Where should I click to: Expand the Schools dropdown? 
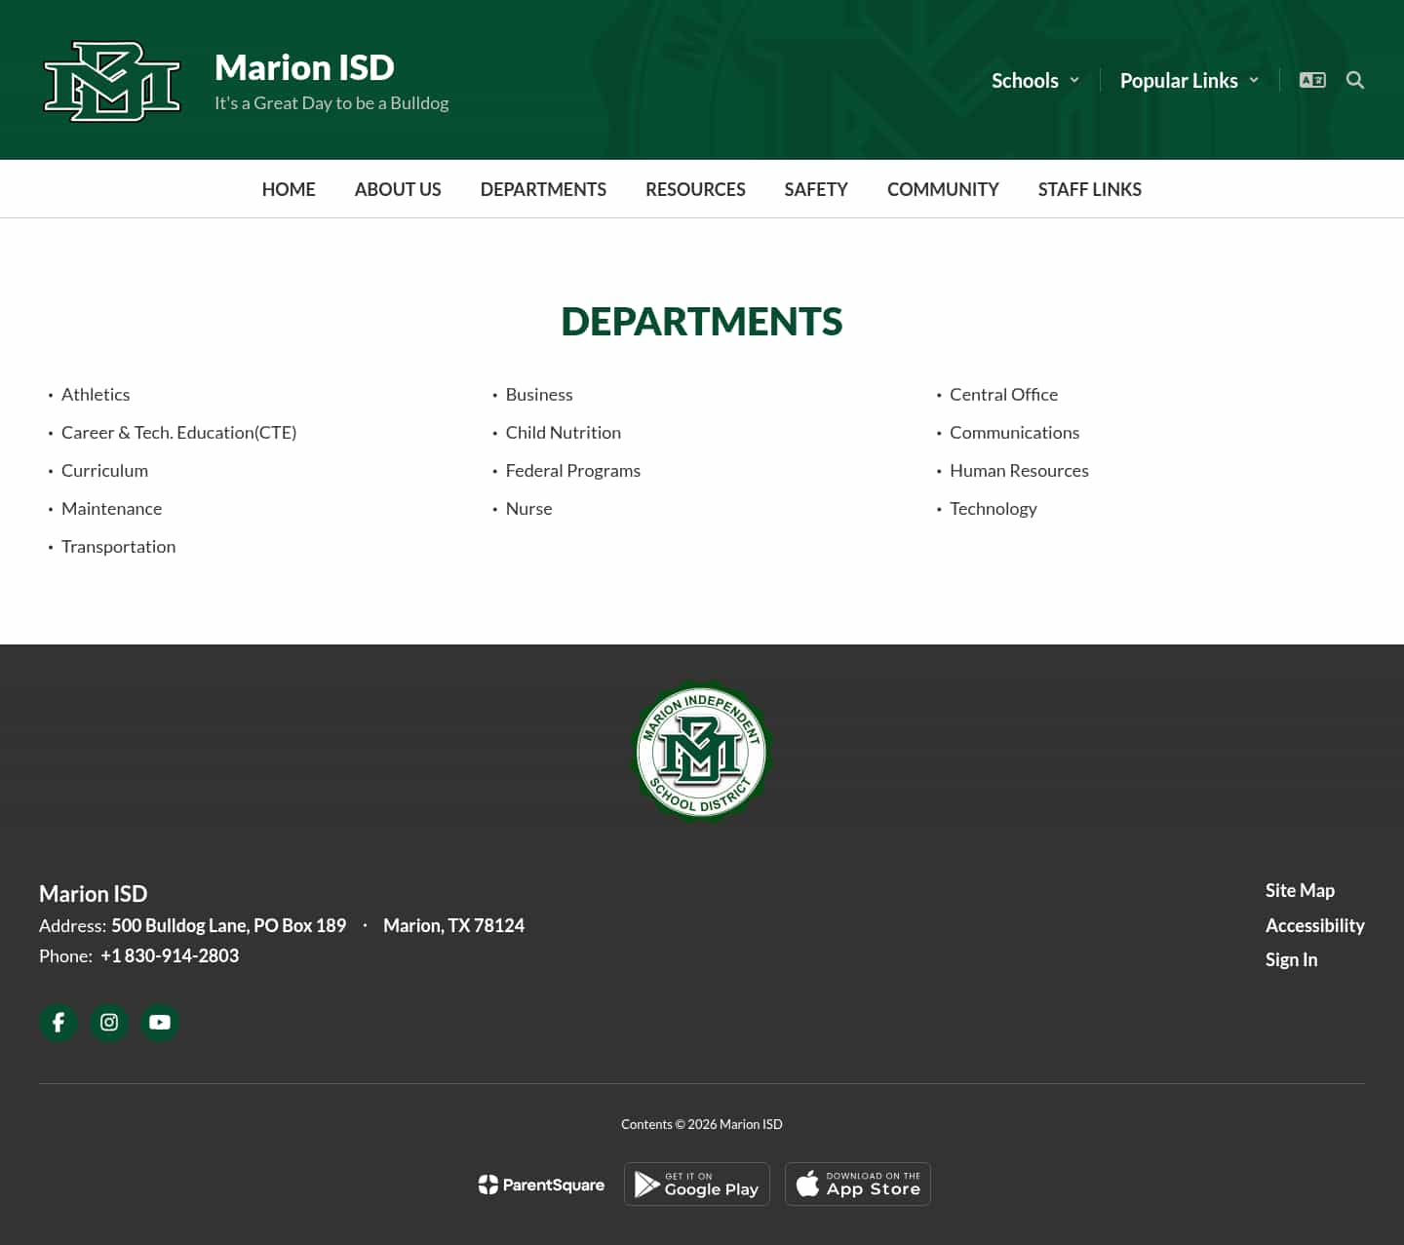coord(1035,81)
